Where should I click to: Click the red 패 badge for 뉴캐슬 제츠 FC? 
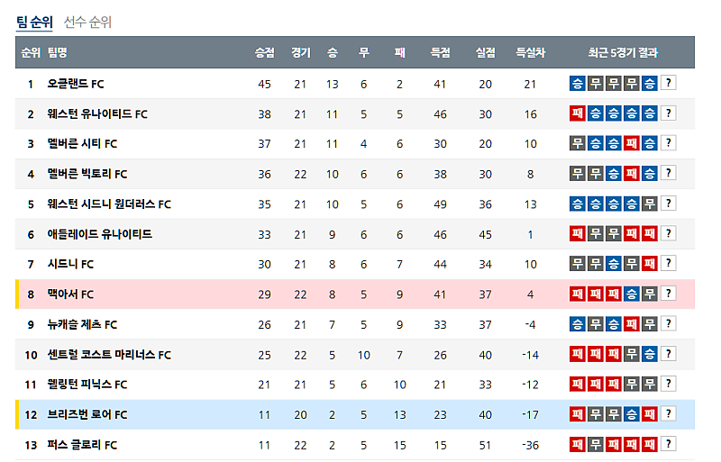coord(632,324)
